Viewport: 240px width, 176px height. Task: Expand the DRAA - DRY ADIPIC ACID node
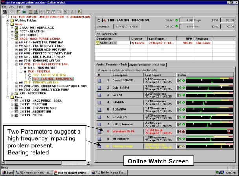[12, 27]
